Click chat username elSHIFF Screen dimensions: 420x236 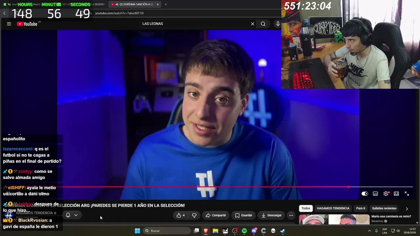click(16, 188)
